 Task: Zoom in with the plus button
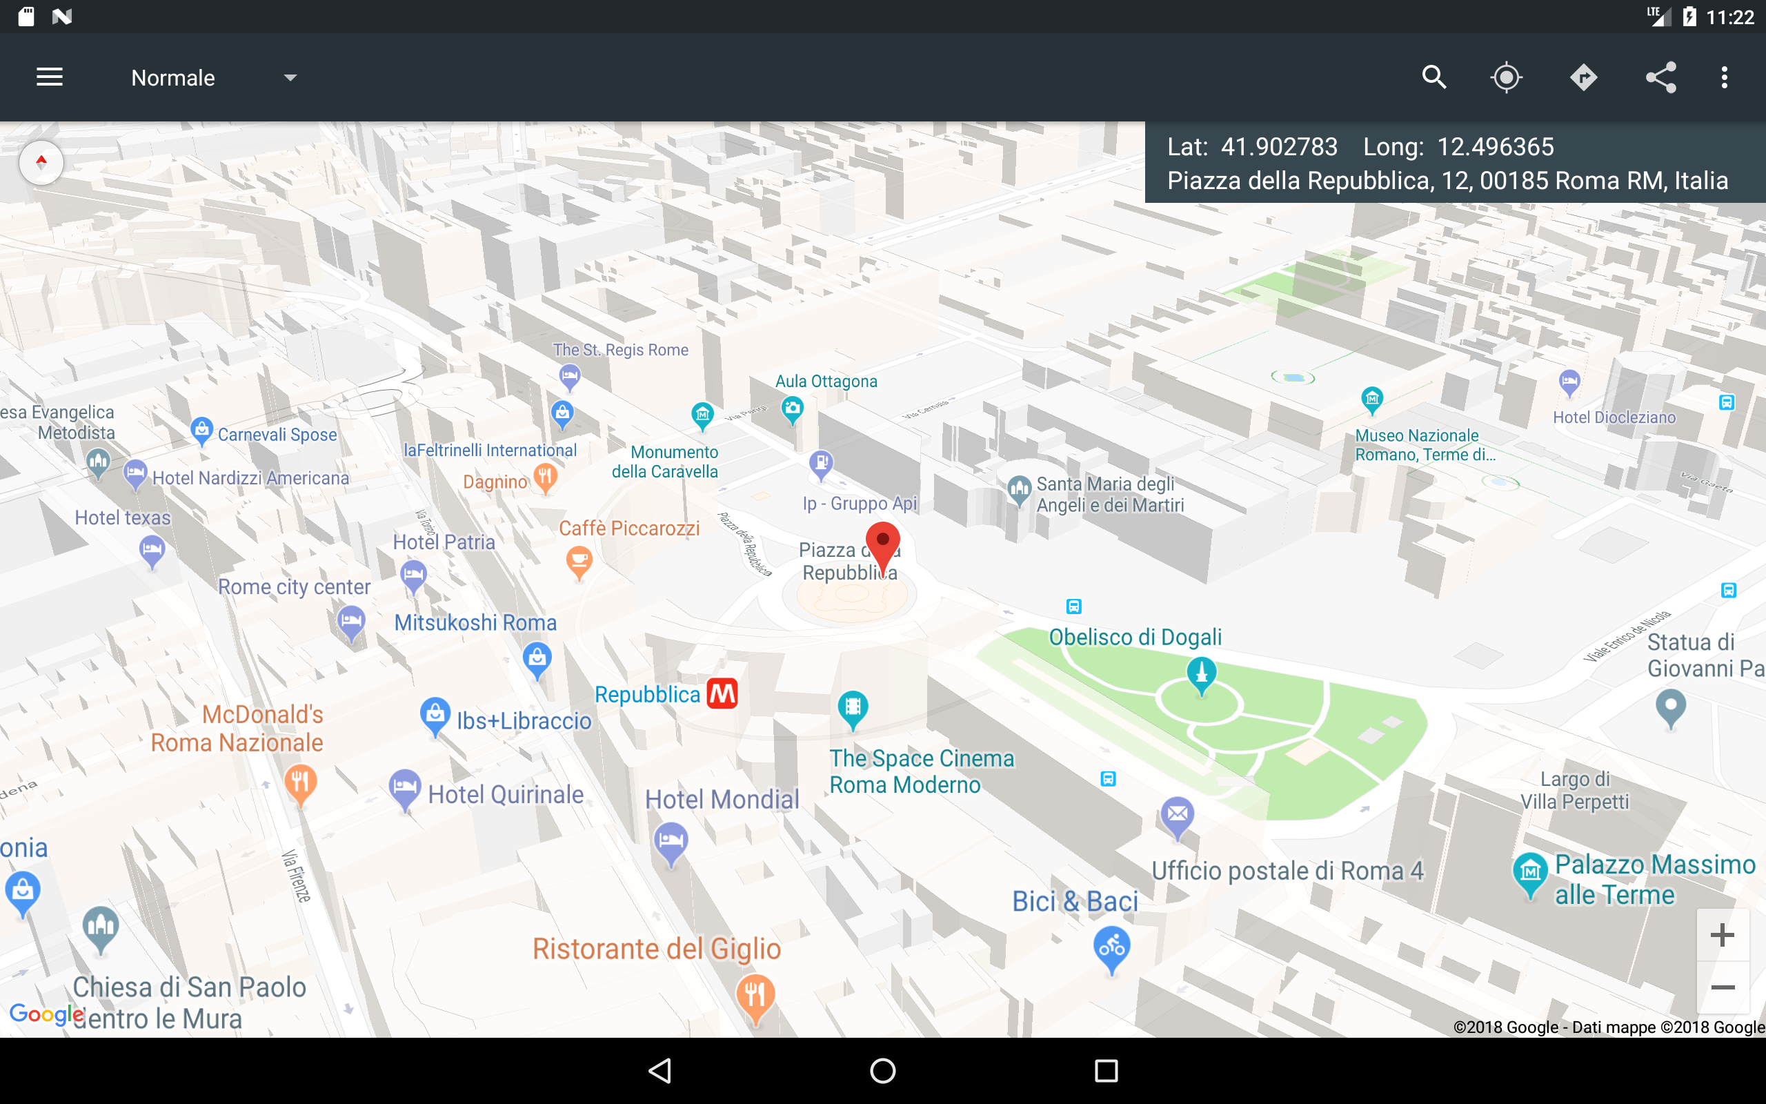click(x=1723, y=934)
